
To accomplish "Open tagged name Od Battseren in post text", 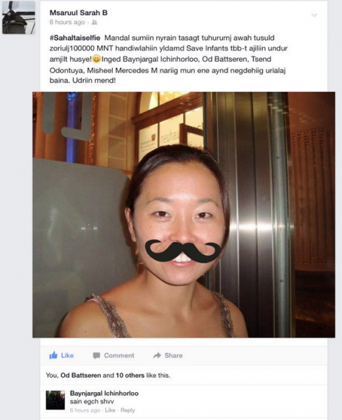I will pyautogui.click(x=226, y=59).
